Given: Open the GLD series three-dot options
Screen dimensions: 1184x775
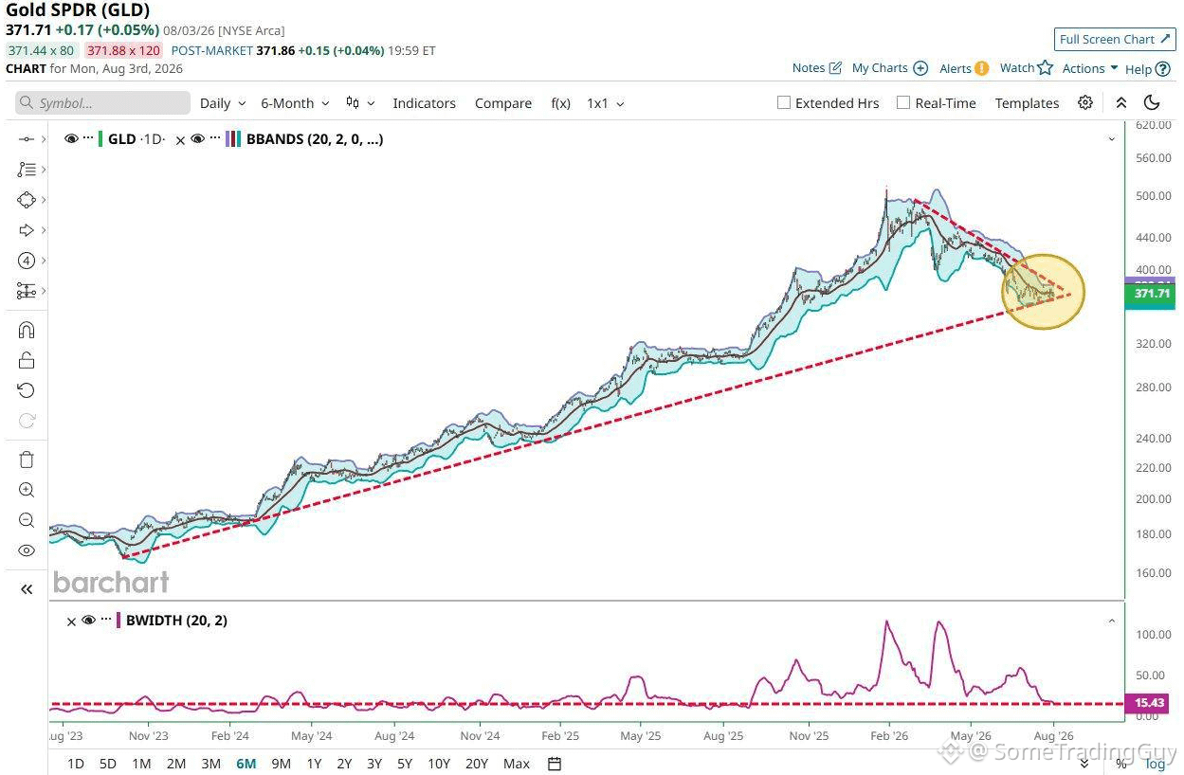Looking at the screenshot, I should (x=88, y=138).
